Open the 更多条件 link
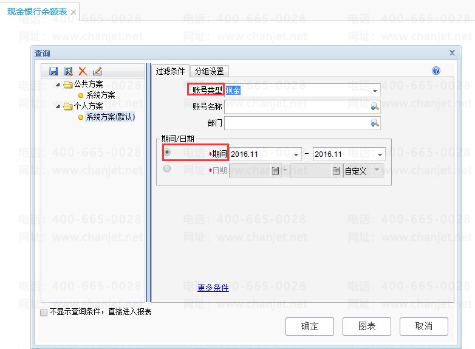Image resolution: width=475 pixels, height=349 pixels. pos(213,288)
